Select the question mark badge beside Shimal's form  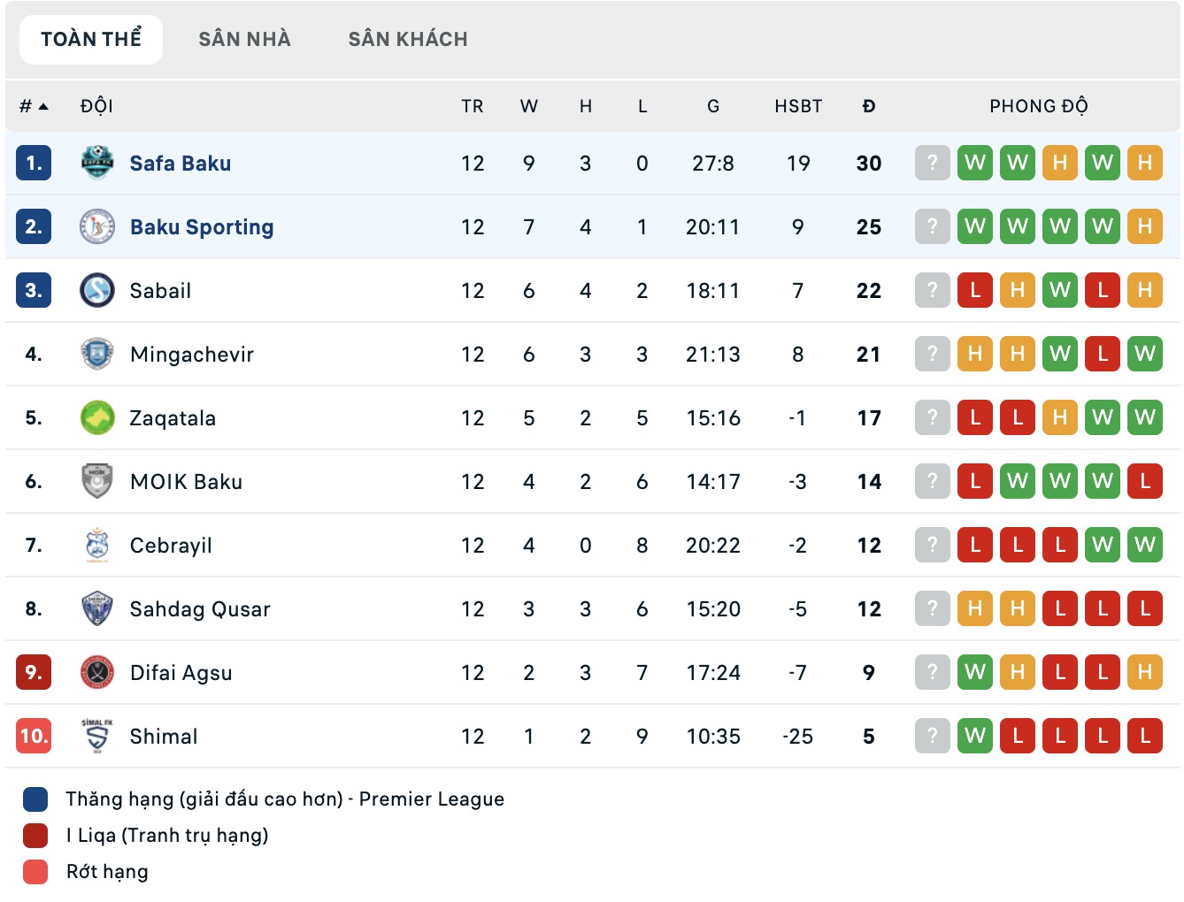point(932,736)
